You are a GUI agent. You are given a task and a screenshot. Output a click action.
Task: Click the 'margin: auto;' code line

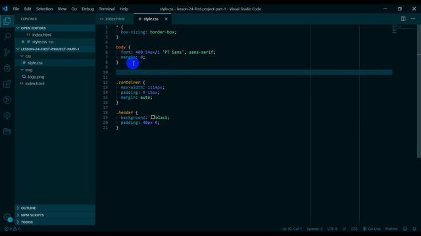(x=136, y=98)
